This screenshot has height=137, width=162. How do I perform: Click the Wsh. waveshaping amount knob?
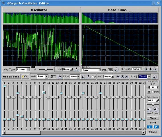60,76
